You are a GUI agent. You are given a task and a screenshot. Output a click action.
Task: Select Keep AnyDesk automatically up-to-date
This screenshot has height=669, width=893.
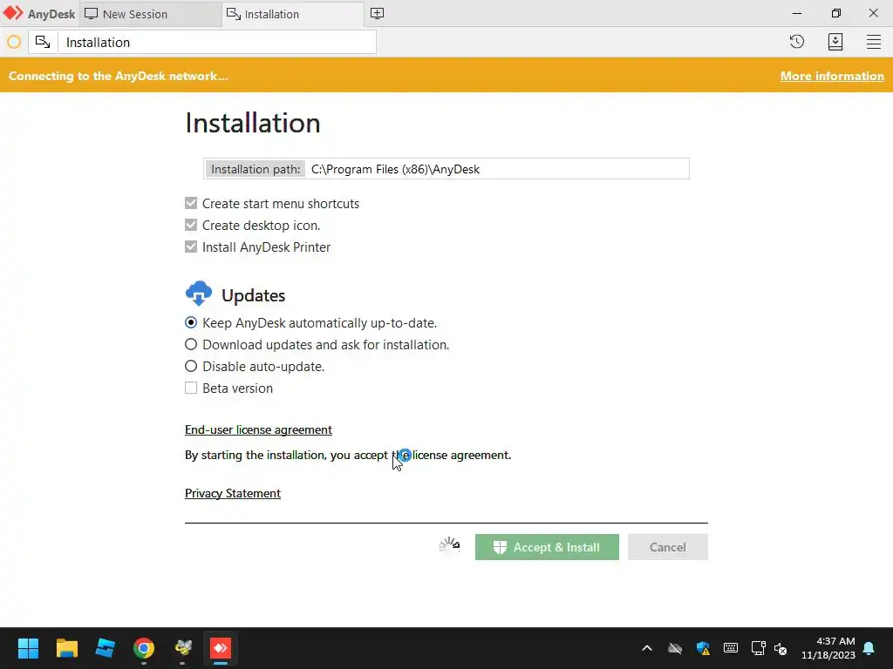click(x=191, y=322)
